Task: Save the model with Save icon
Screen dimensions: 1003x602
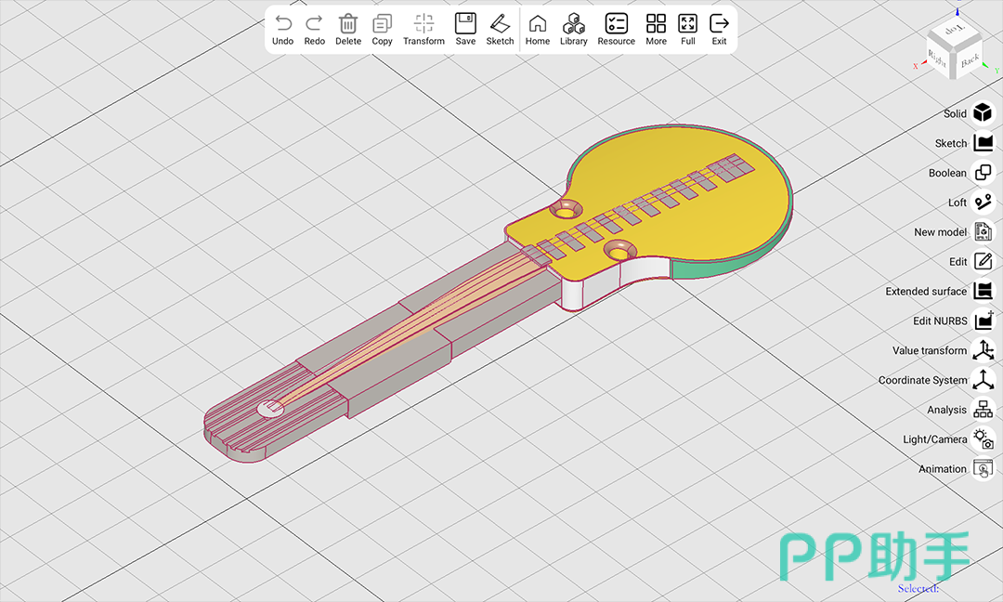Action: click(x=465, y=24)
